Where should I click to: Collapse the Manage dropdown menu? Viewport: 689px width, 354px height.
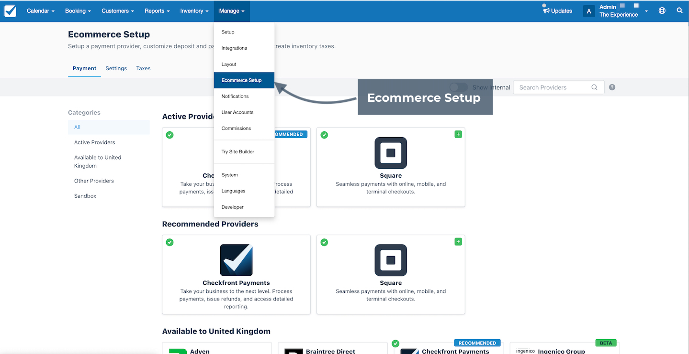[x=232, y=11]
